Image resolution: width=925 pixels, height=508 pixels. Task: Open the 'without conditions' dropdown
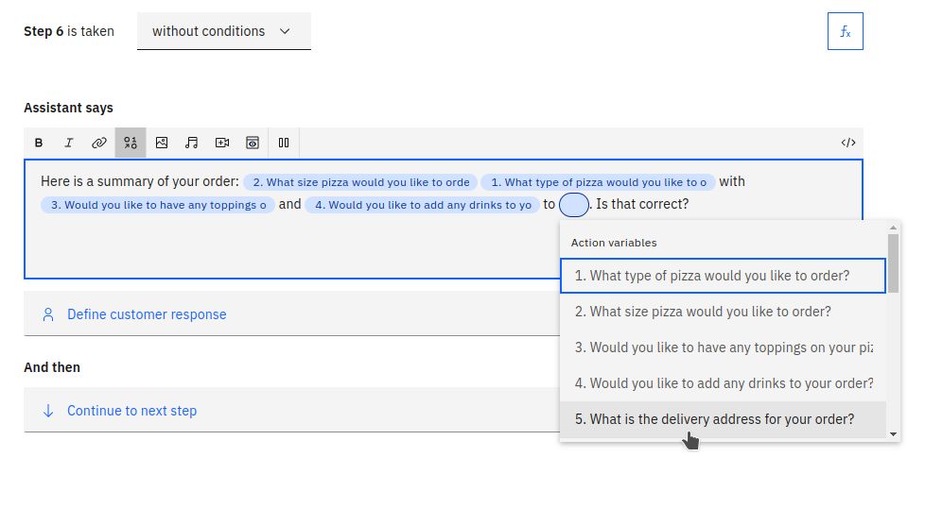pyautogui.click(x=223, y=31)
